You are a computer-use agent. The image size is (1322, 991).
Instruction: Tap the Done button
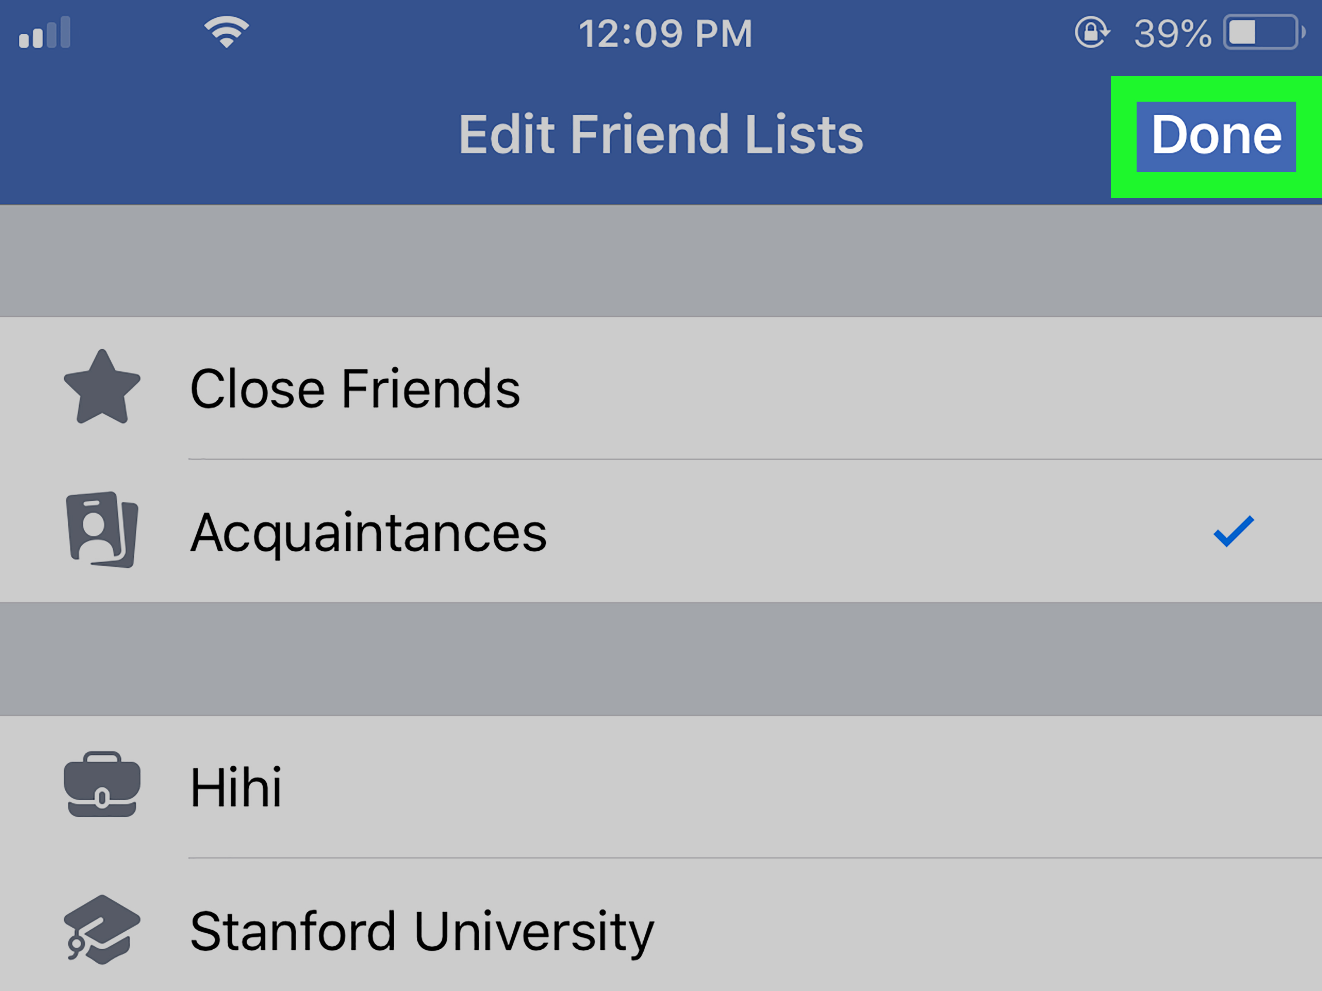(x=1215, y=136)
